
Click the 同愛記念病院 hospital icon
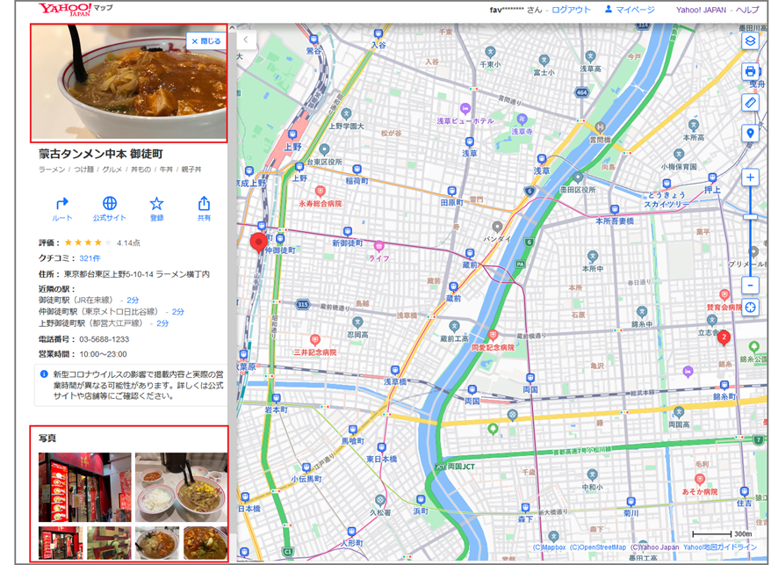(493, 335)
